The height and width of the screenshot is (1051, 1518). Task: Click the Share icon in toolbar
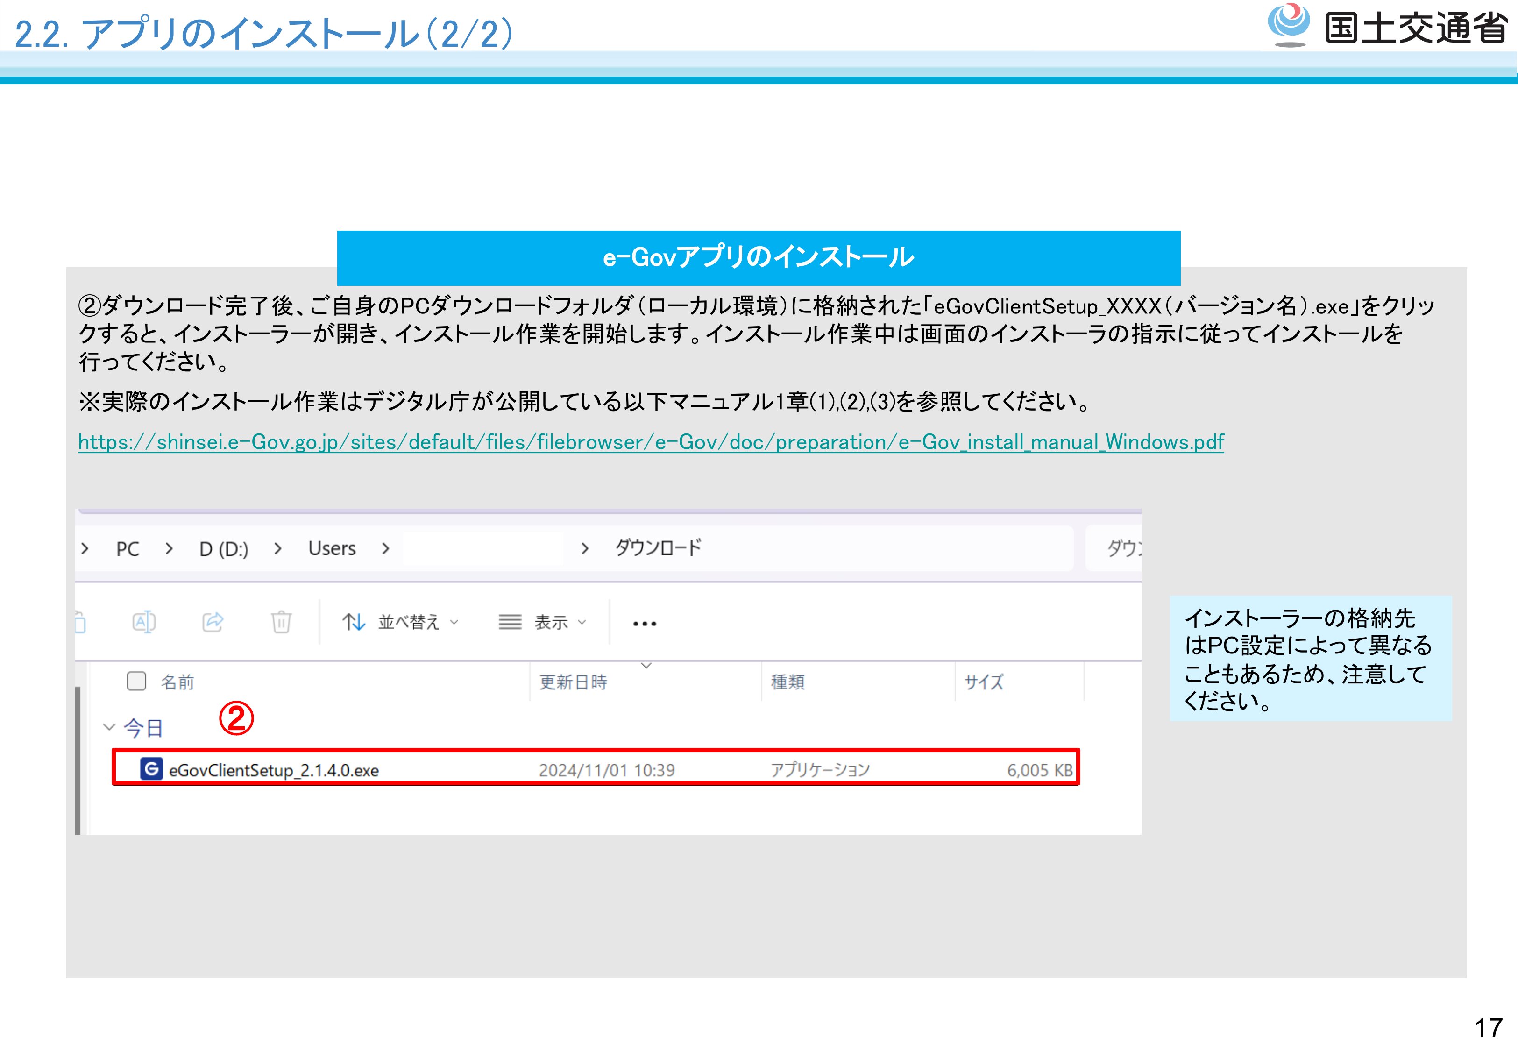(213, 622)
